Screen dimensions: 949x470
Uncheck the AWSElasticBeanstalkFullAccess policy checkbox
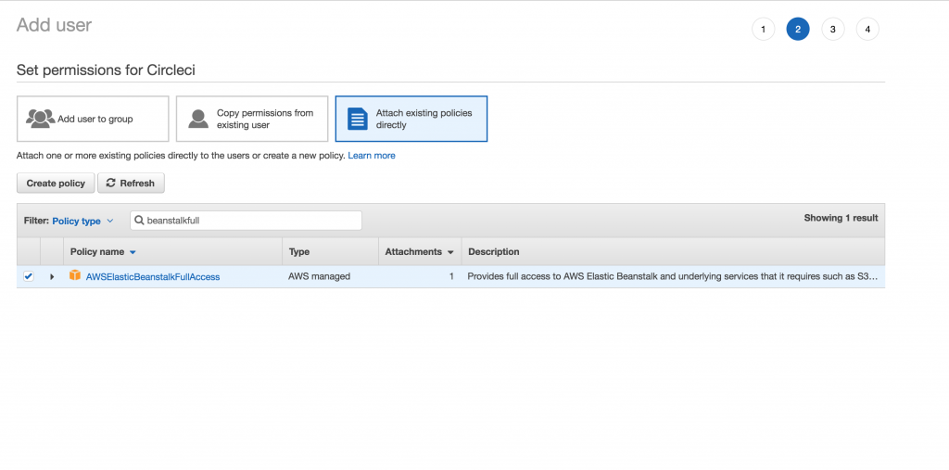click(x=29, y=276)
